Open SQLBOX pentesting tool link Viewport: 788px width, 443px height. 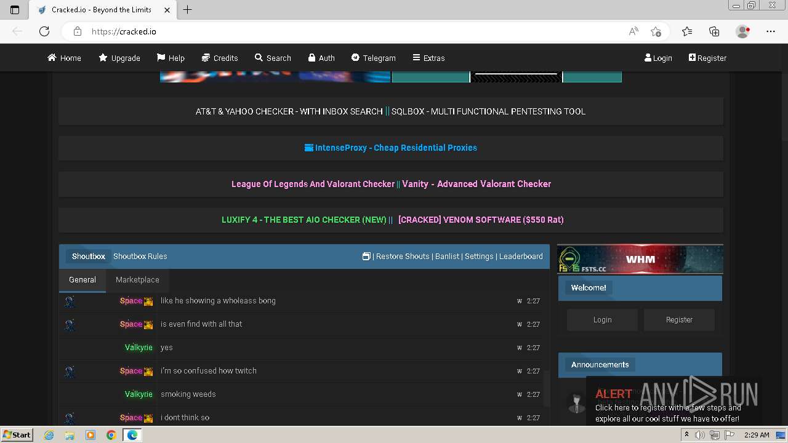click(488, 111)
